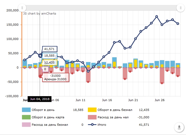This screenshot has width=186, height=135.
Task: Click the Аренда-31000 balloon tooltip
Action: [55, 77]
